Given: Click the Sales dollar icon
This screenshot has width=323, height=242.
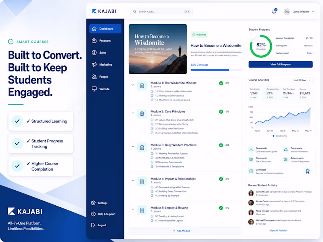Looking at the screenshot, I should coord(94,53).
